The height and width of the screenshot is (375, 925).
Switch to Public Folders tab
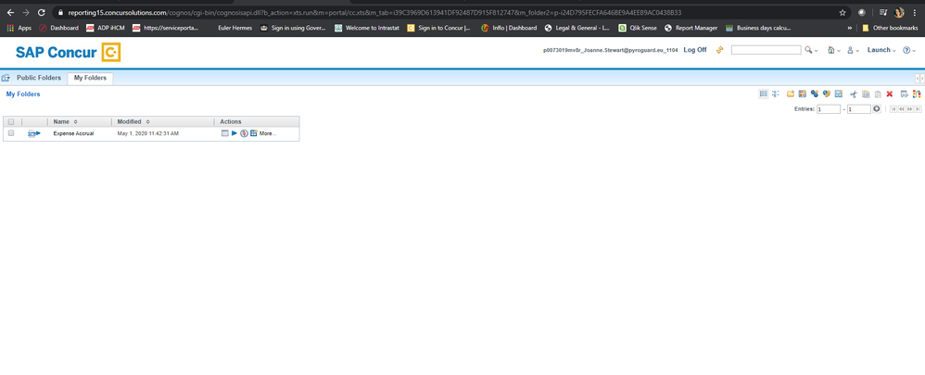[x=38, y=78]
